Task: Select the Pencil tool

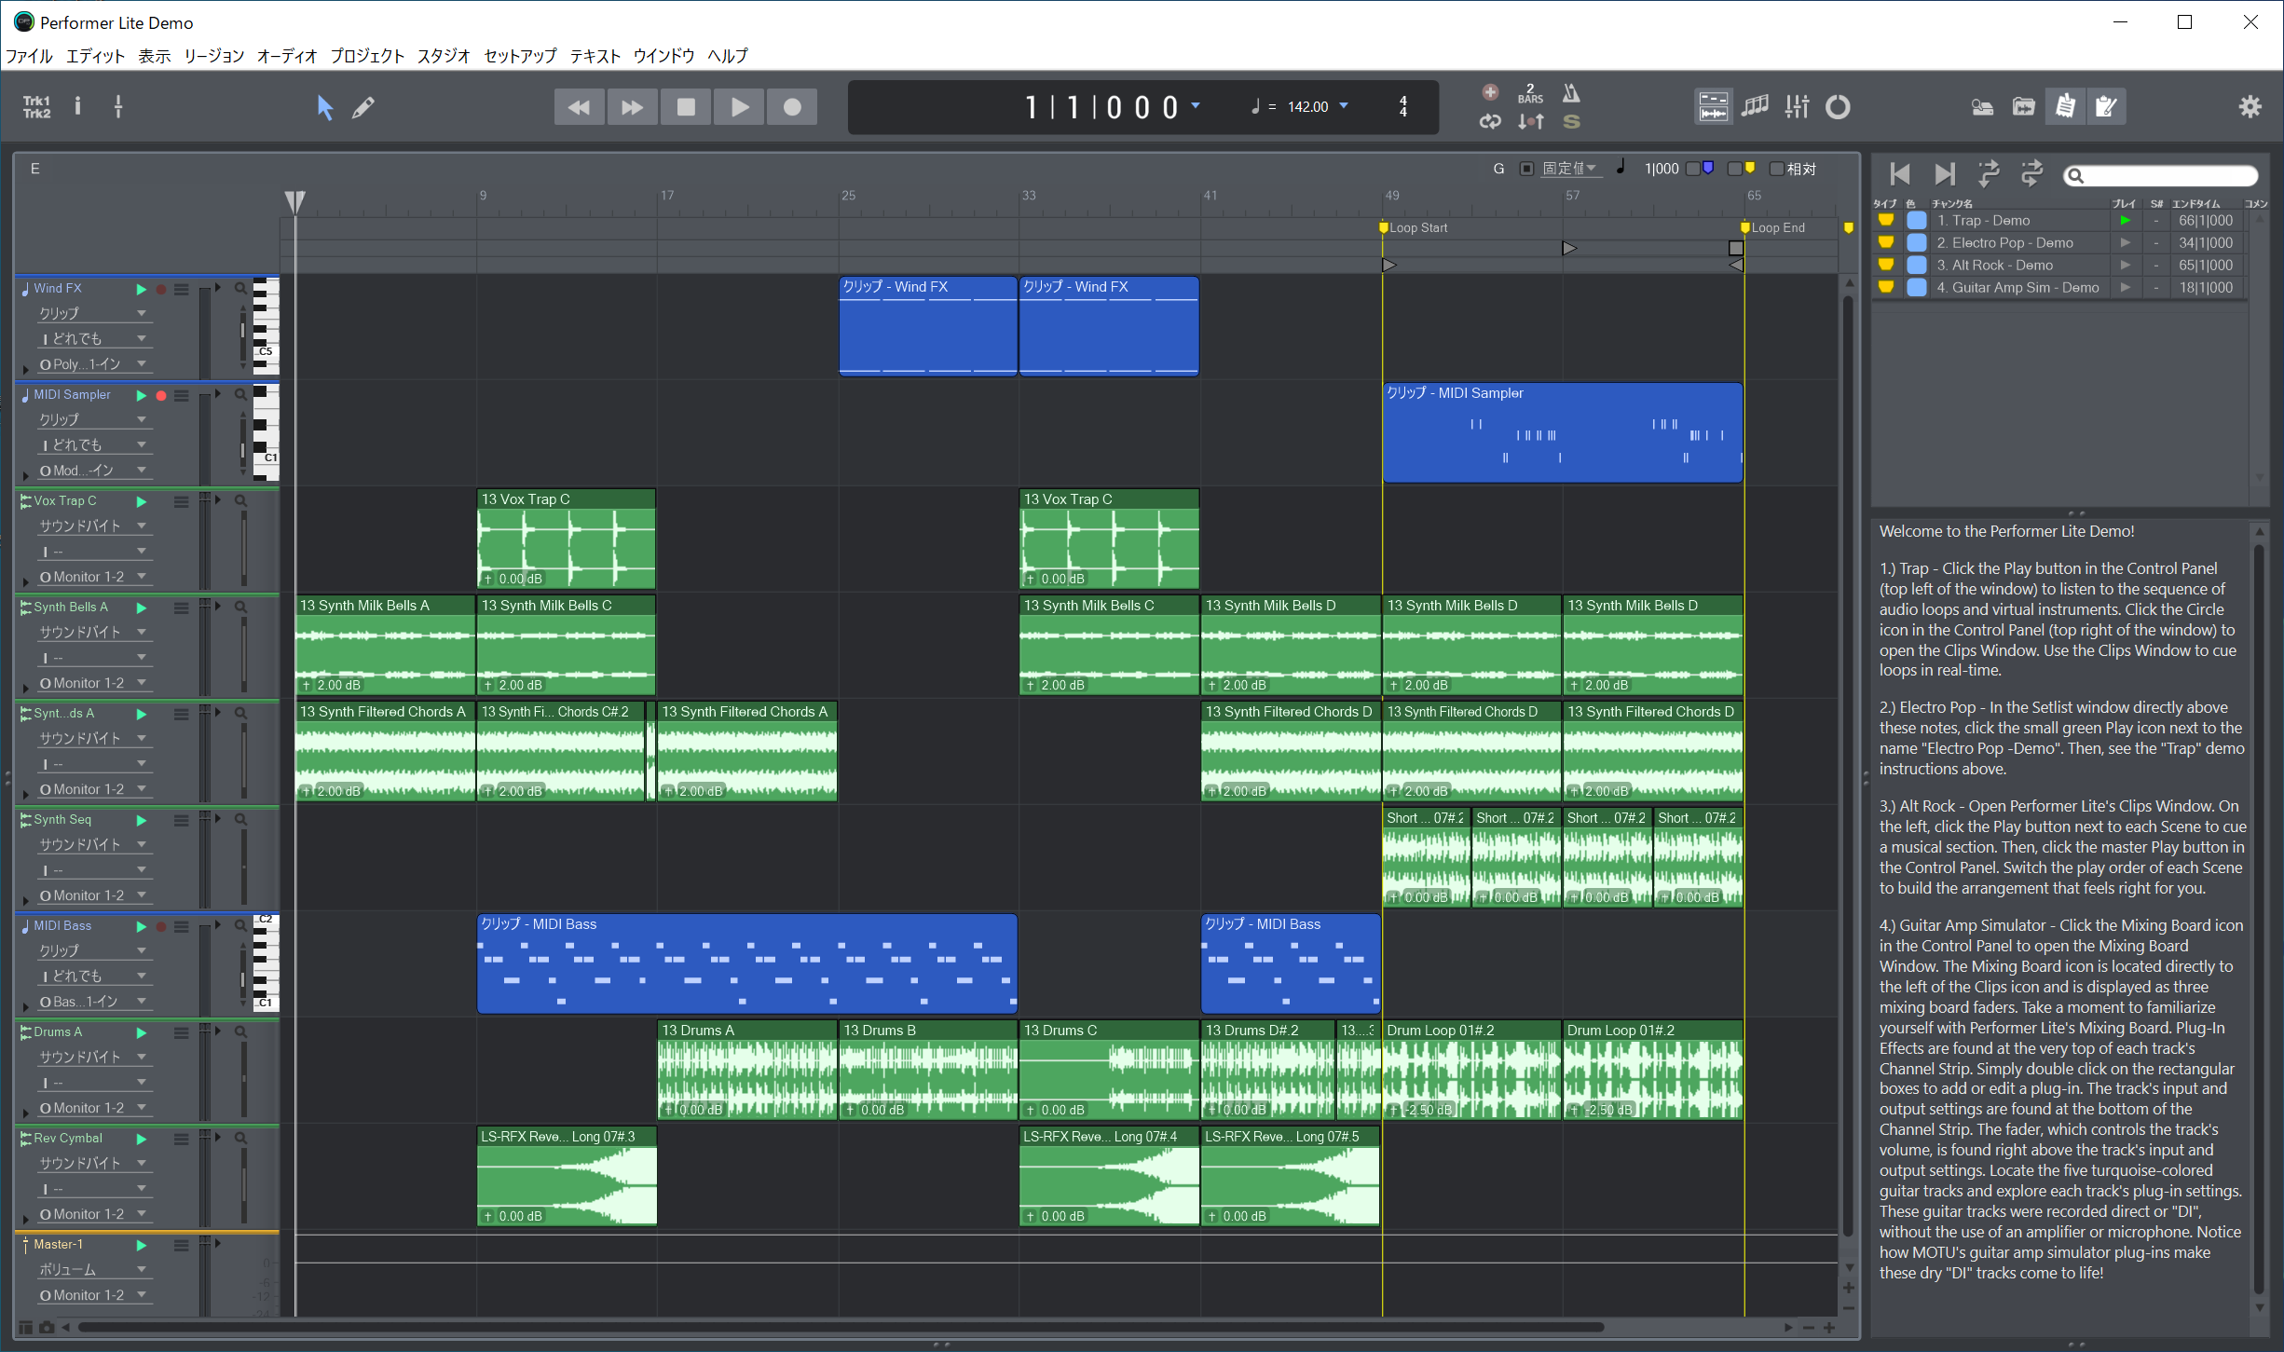Action: (363, 108)
